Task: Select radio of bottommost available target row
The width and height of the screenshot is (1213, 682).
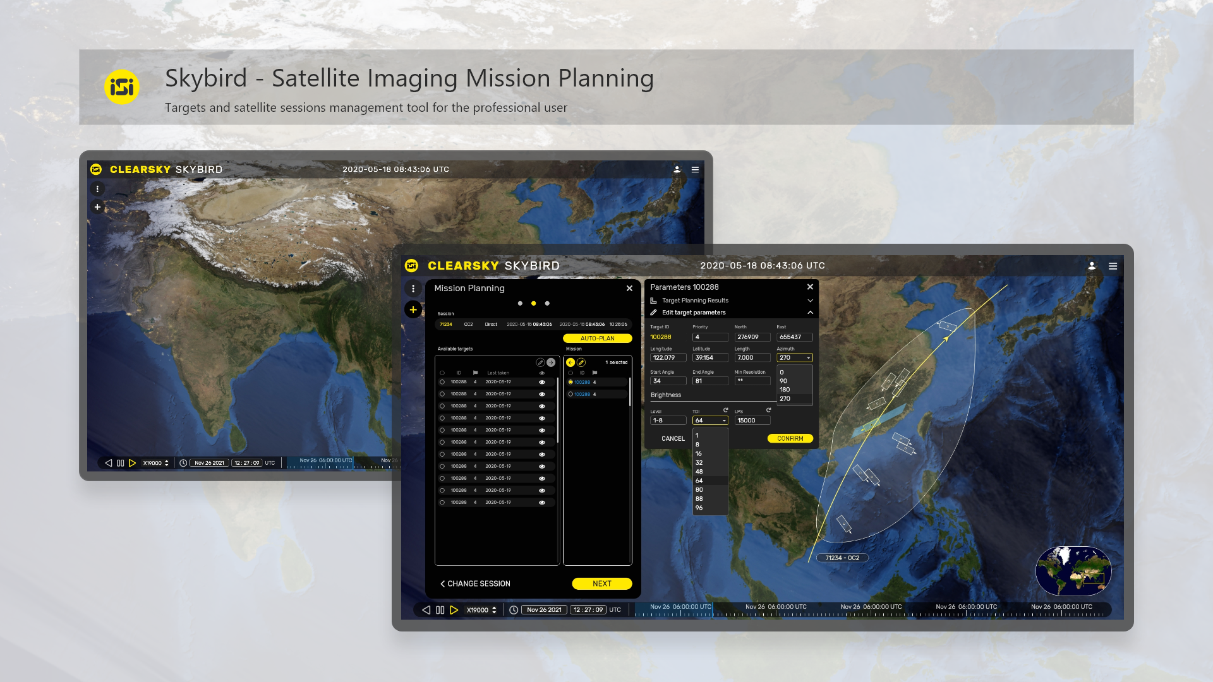Action: [442, 503]
